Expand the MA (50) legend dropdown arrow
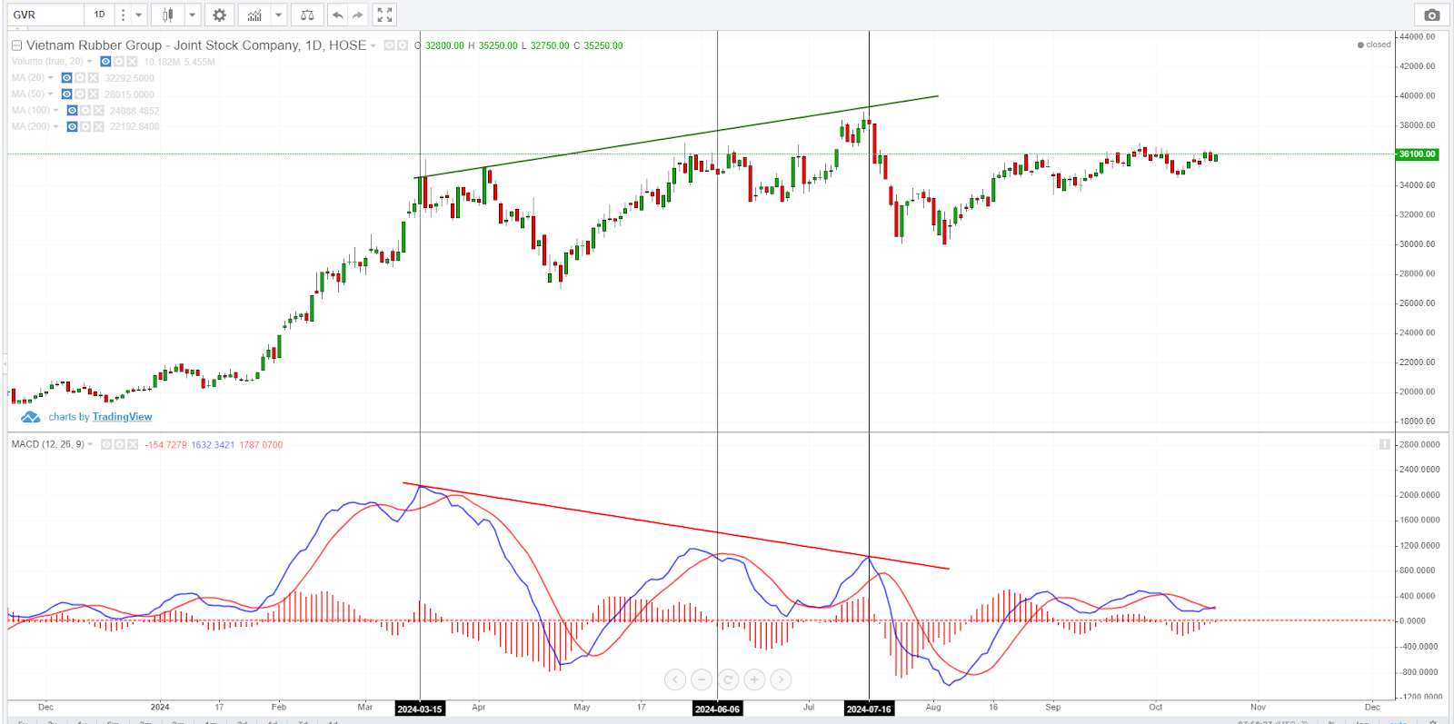The image size is (1454, 724). (x=50, y=94)
